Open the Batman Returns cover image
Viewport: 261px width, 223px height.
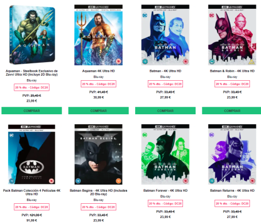click(x=232, y=154)
